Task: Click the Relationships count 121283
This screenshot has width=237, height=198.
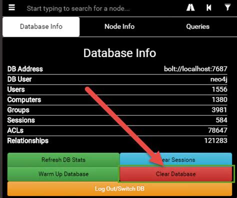Action: (216, 140)
